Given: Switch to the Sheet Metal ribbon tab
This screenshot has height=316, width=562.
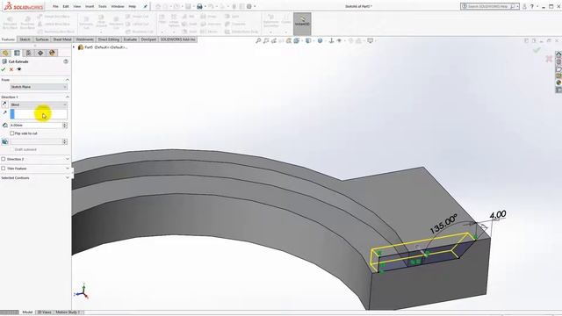Looking at the screenshot, I should click(x=62, y=39).
